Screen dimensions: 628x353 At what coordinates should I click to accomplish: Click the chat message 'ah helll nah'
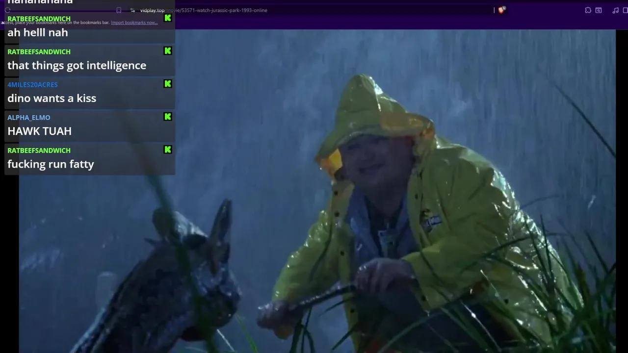[x=38, y=33]
